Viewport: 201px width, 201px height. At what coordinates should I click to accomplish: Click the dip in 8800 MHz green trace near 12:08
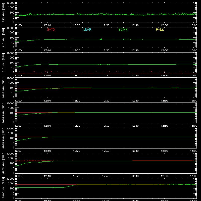coord(42,162)
